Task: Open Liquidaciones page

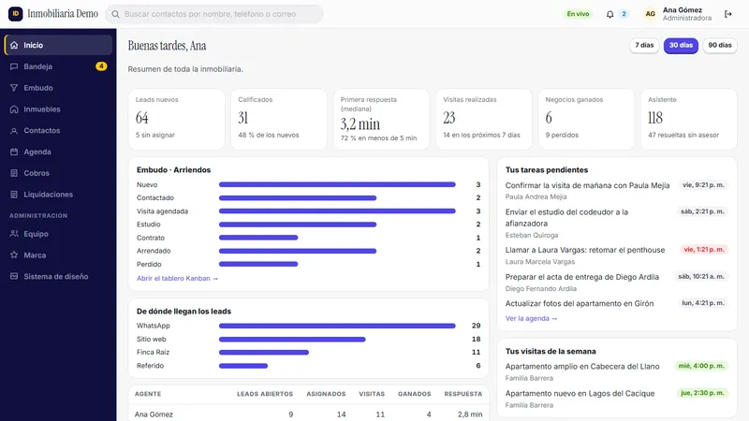Action: 58,195
